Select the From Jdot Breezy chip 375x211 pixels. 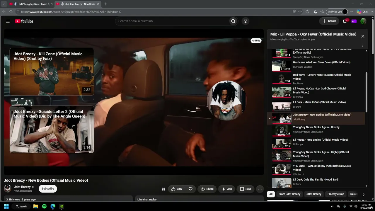point(289,194)
